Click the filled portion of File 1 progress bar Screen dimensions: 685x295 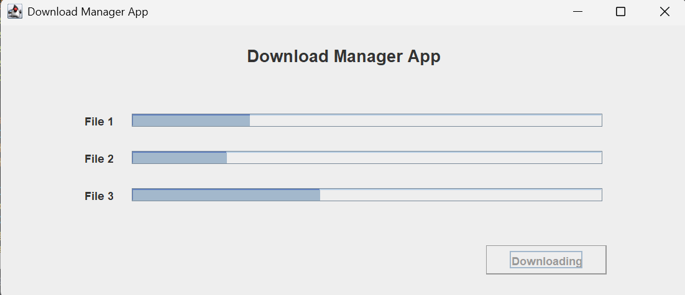click(x=191, y=120)
